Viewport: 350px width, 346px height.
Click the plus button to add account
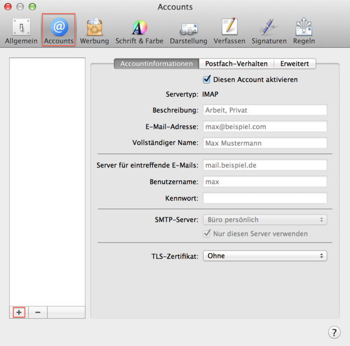(19, 313)
